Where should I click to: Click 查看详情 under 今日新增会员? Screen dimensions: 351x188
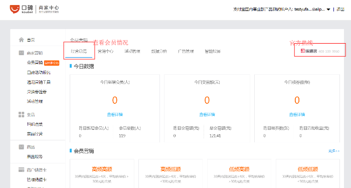tap(115, 114)
